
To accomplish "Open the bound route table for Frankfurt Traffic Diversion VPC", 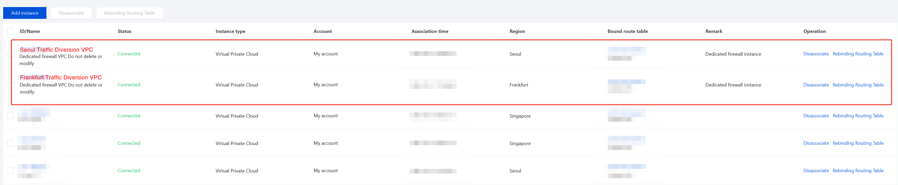I will pyautogui.click(x=626, y=82).
